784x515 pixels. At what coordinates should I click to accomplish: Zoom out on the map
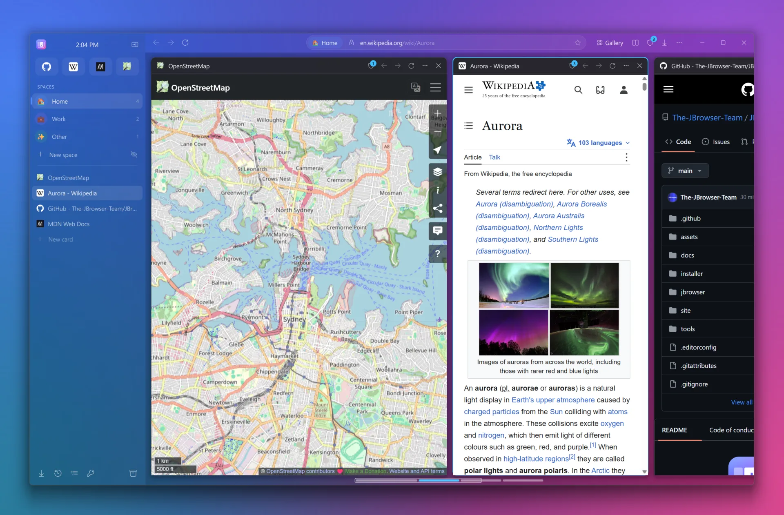438,131
